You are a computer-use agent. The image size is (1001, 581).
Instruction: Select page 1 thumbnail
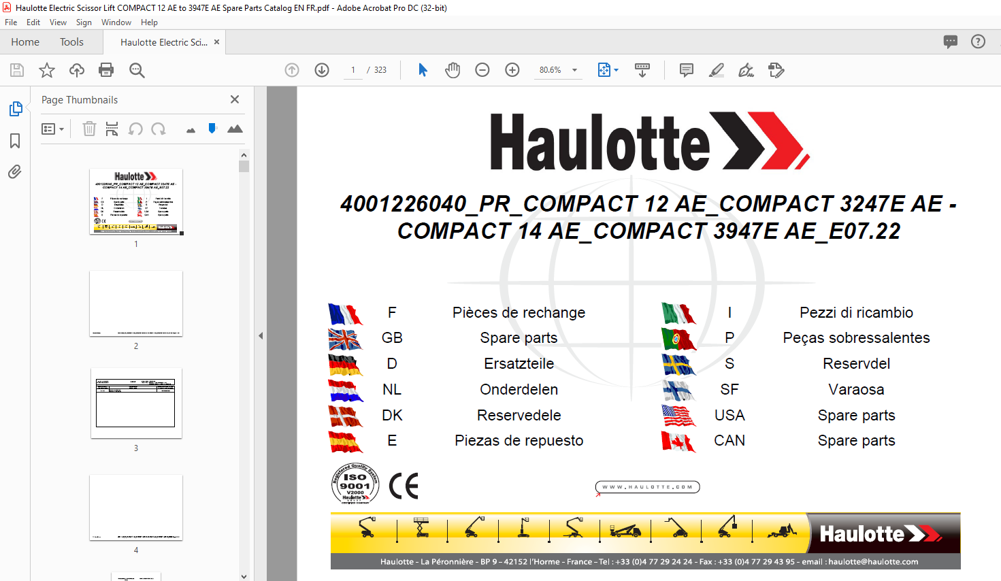point(136,201)
